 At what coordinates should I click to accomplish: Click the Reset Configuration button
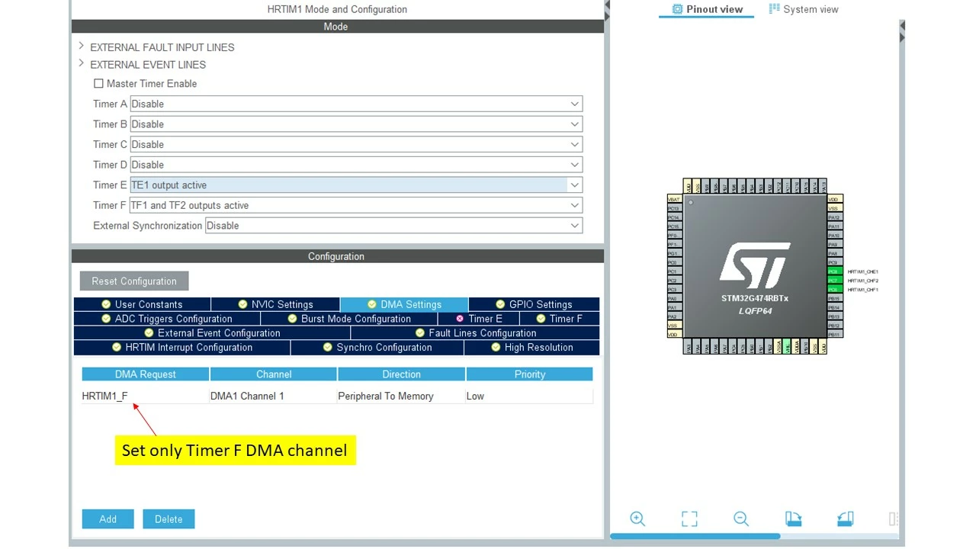click(x=134, y=281)
